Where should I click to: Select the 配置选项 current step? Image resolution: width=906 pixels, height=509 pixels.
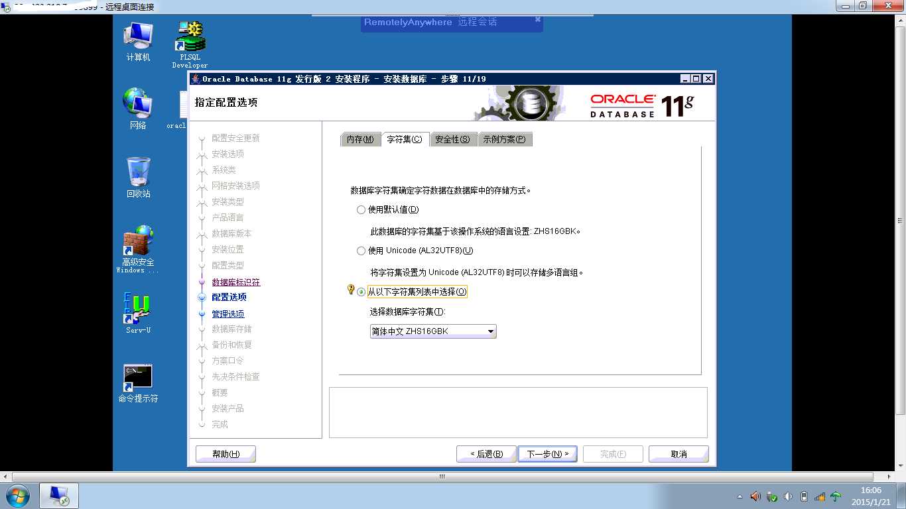pyautogui.click(x=229, y=297)
